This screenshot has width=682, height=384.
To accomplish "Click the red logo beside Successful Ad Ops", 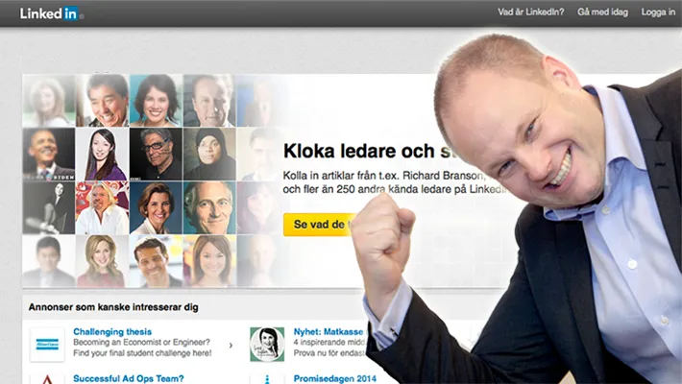I will (x=47, y=379).
